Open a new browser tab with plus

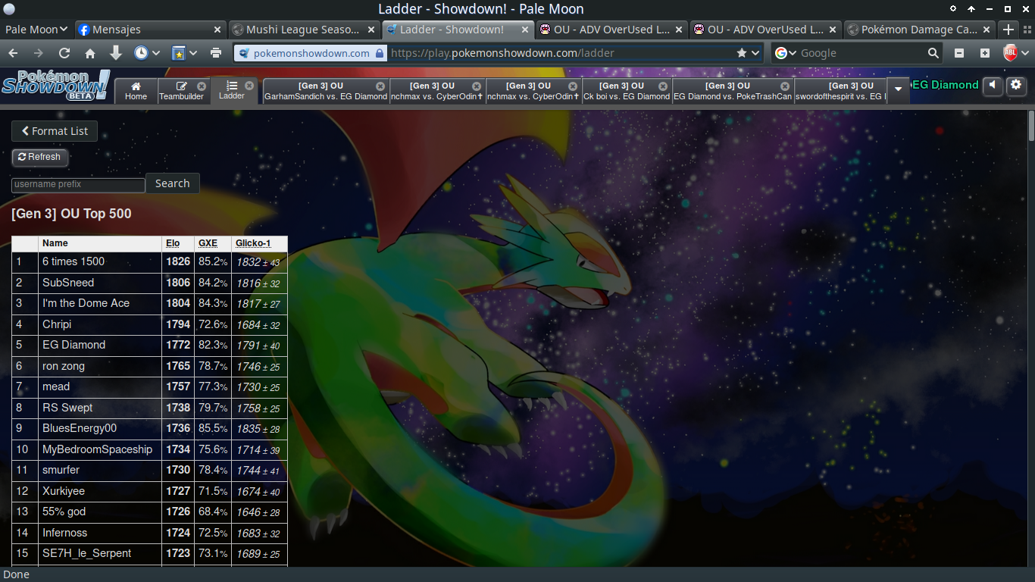click(x=1008, y=30)
